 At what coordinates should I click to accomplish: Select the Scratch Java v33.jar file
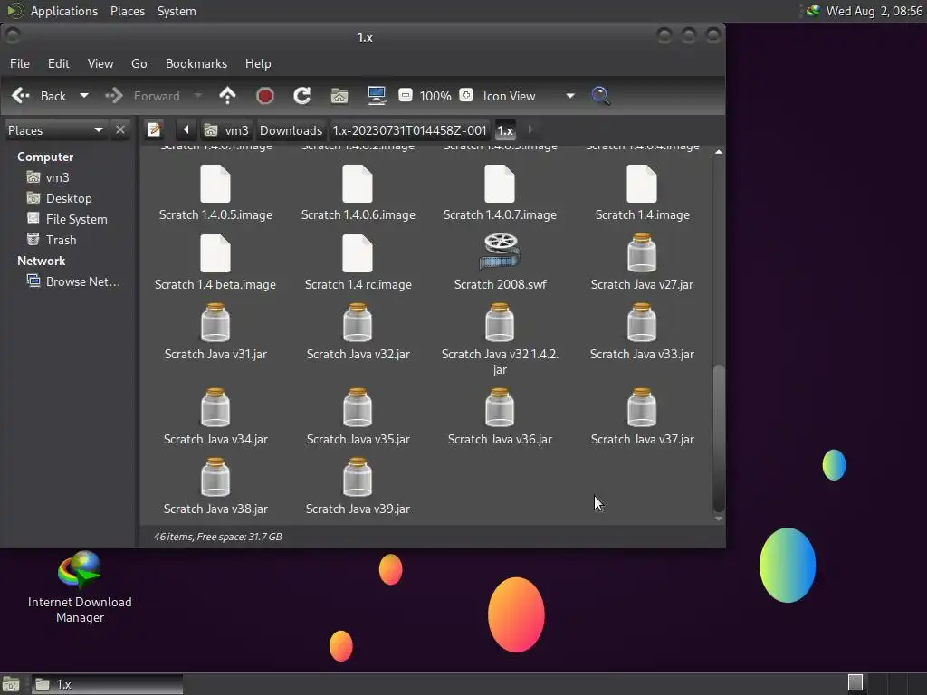click(x=642, y=333)
